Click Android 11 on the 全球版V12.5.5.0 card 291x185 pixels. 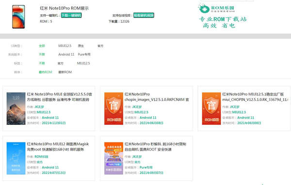click(50, 118)
